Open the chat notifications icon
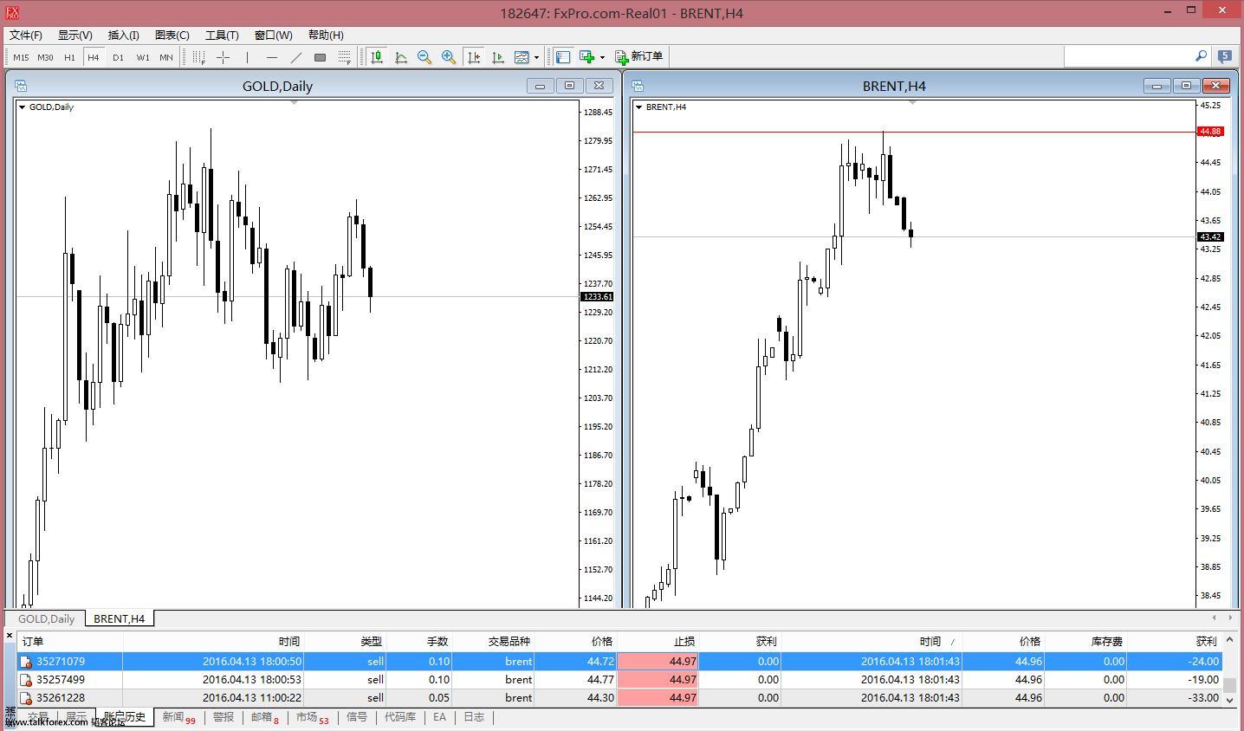The image size is (1244, 731). pos(1224,56)
